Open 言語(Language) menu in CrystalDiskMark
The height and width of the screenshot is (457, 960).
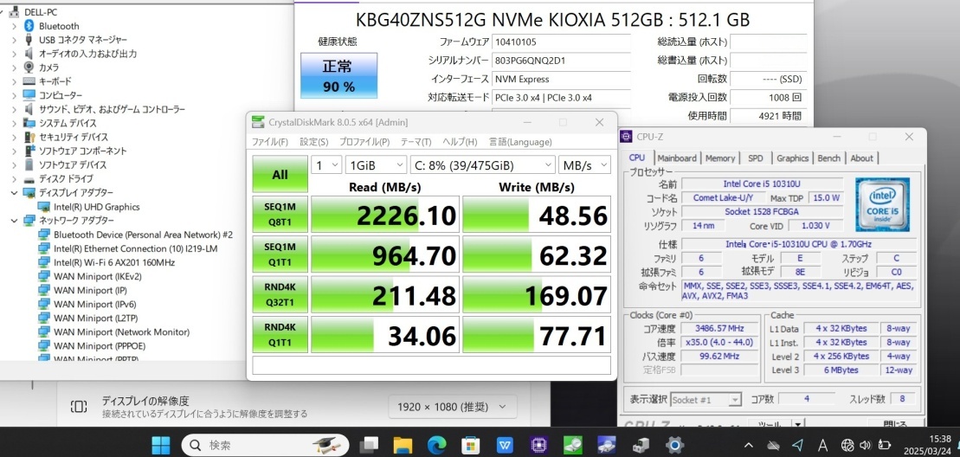(x=520, y=142)
